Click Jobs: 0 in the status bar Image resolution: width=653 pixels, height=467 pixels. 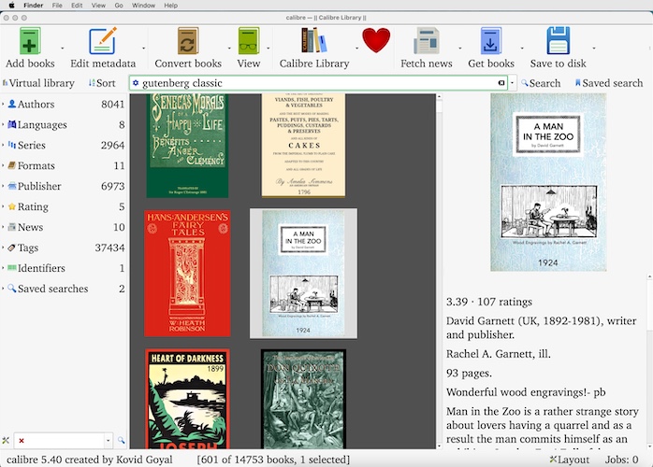621,460
